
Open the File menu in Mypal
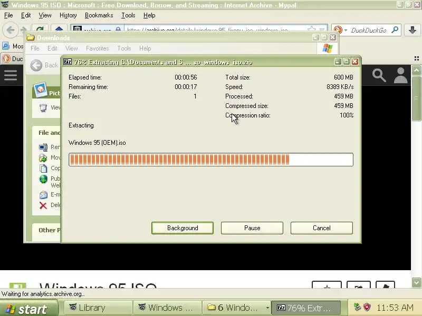pyautogui.click(x=8, y=15)
